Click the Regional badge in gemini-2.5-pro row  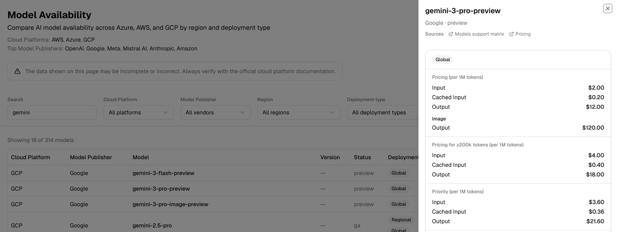(x=401, y=220)
